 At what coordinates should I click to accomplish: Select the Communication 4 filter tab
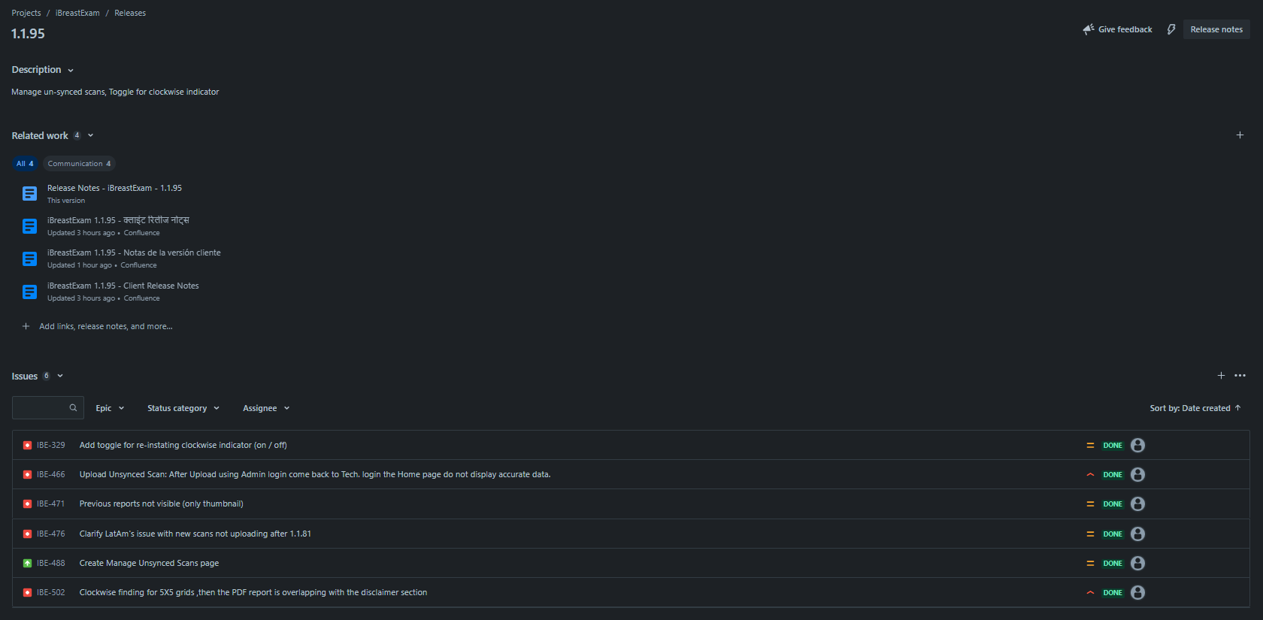click(x=79, y=164)
